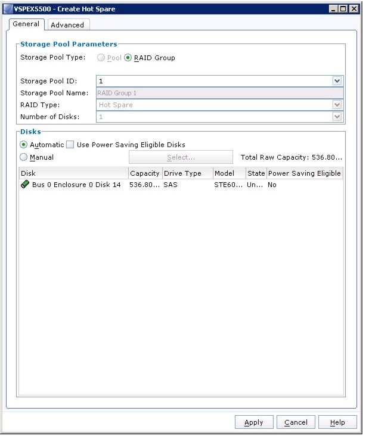Minimize the Create Hot Spare window
Viewport: 369px width, 436px height.
333,9
